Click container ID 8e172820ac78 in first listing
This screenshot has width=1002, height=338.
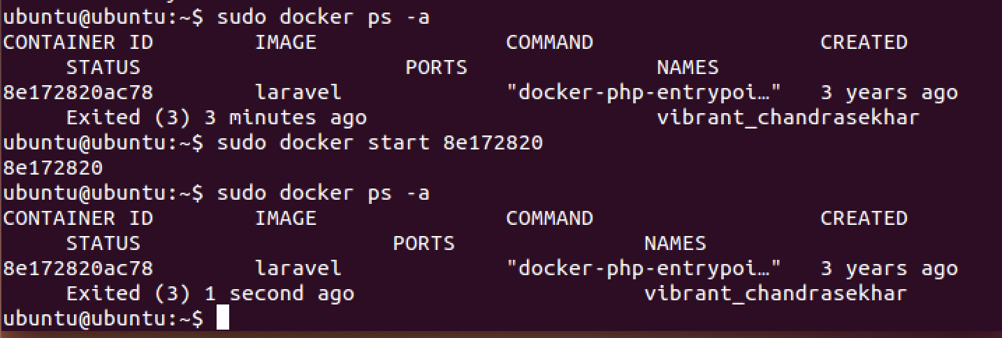[78, 93]
